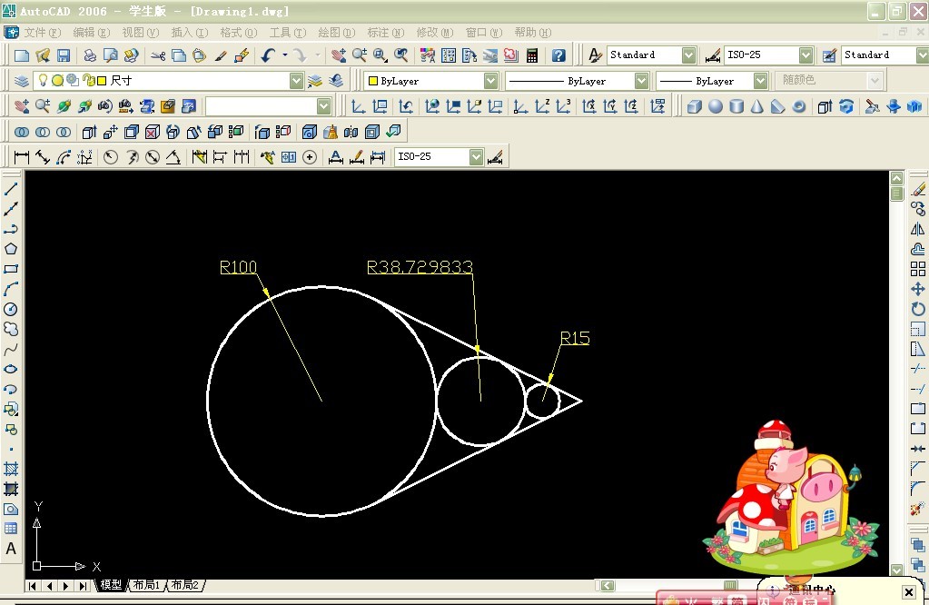Open the ISO-25 dimension style dropdown in top toolbar
929x605 pixels.
(x=805, y=55)
